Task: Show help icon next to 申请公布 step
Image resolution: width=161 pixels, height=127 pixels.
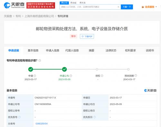Action: click(71, 76)
